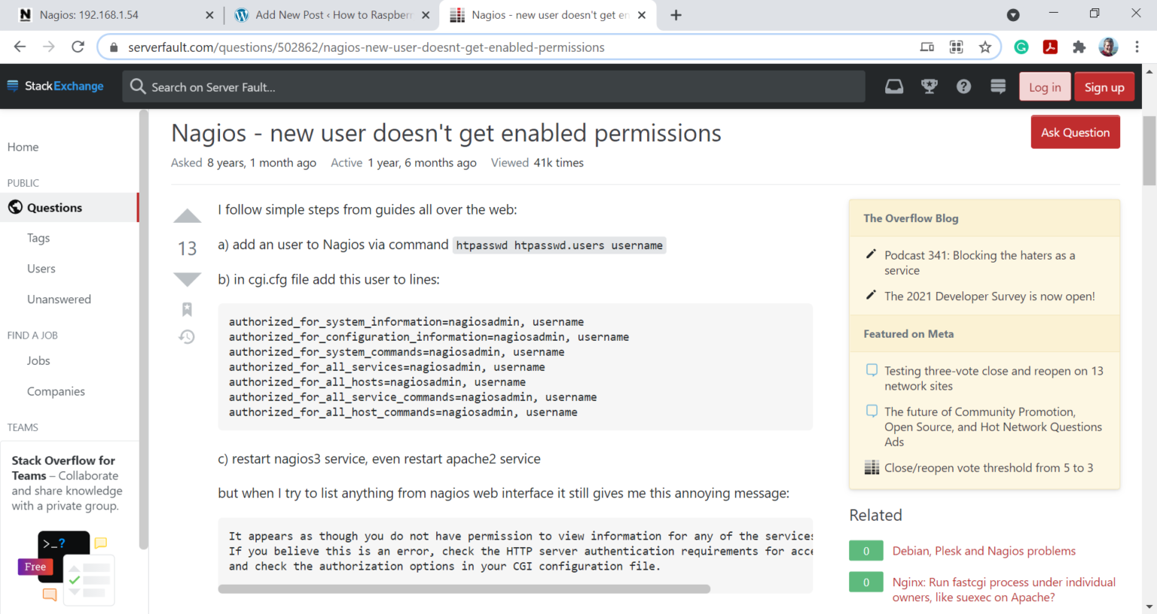Image resolution: width=1157 pixels, height=614 pixels.
Task: Open the help center question-mark icon
Action: coord(963,87)
